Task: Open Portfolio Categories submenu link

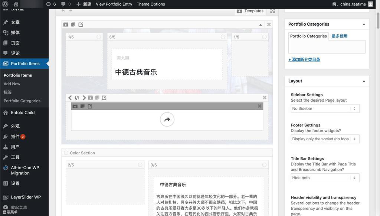Action: point(22,101)
